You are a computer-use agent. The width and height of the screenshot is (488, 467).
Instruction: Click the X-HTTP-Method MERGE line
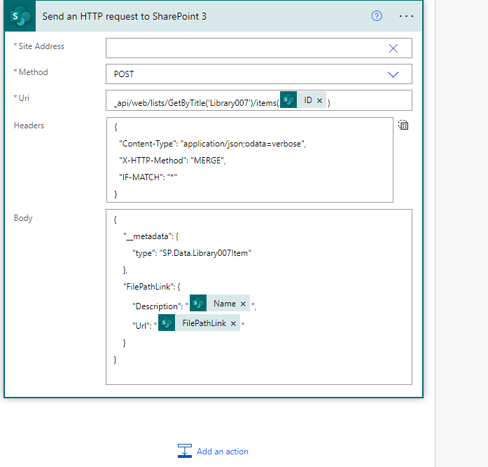pyautogui.click(x=172, y=161)
